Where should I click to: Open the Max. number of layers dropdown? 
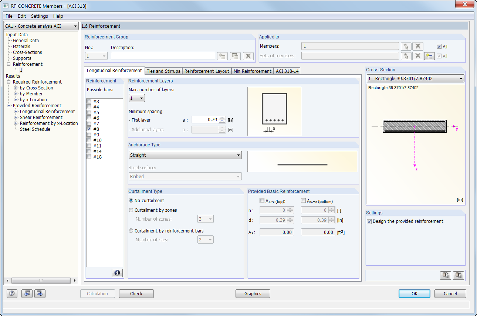coord(137,98)
